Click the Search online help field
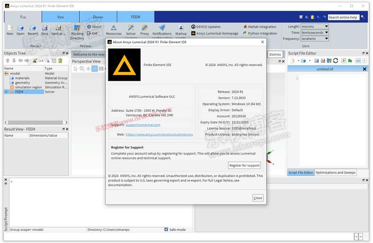Image resolution: width=373 pixels, height=243 pixels. coord(343,17)
